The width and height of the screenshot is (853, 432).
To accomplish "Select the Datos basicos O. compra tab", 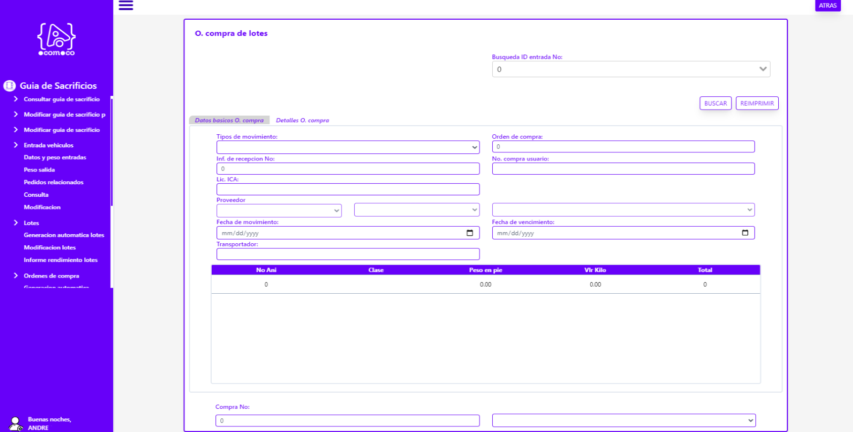I will pos(229,120).
